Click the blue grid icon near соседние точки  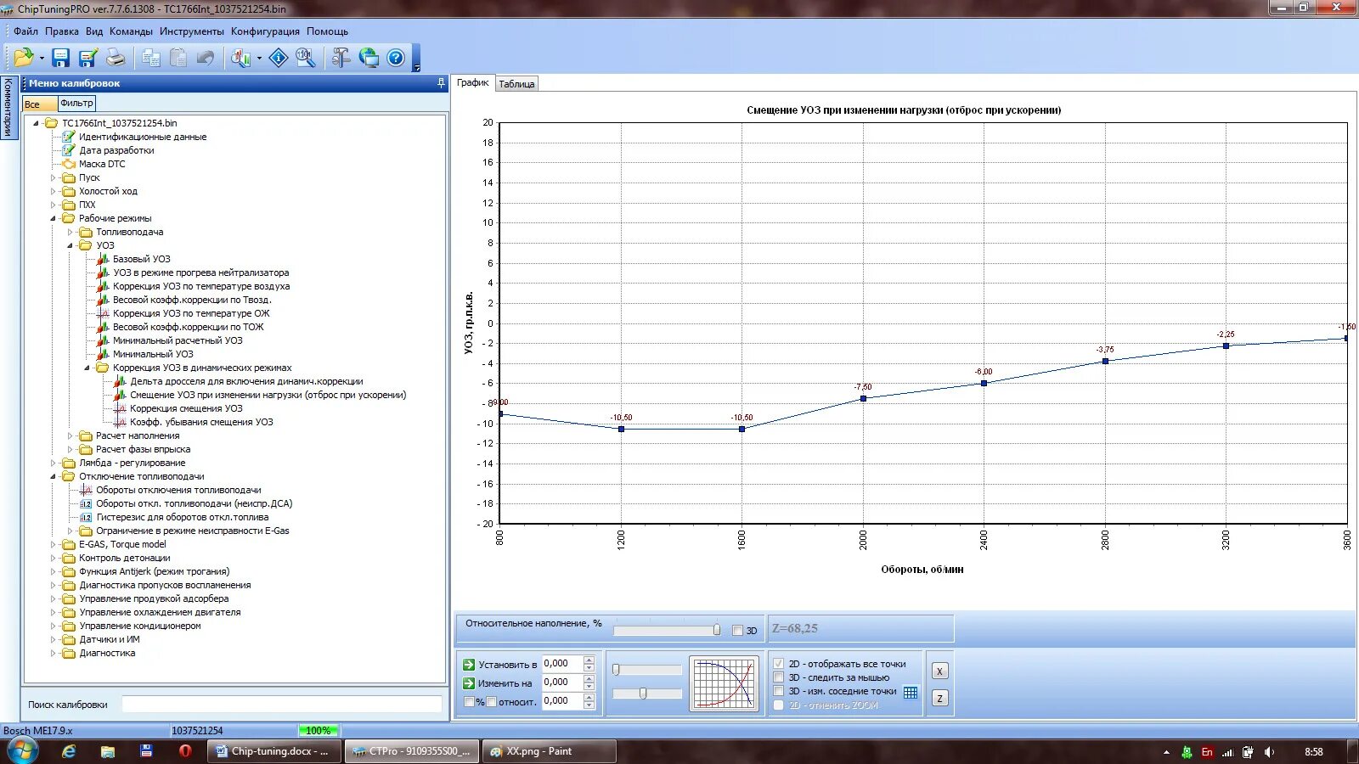pos(911,692)
